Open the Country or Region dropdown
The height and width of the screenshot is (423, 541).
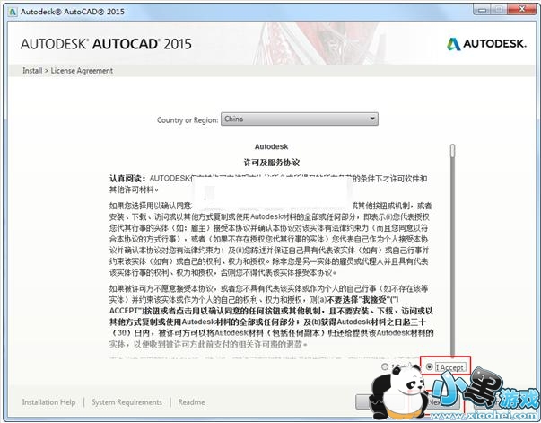[299, 119]
